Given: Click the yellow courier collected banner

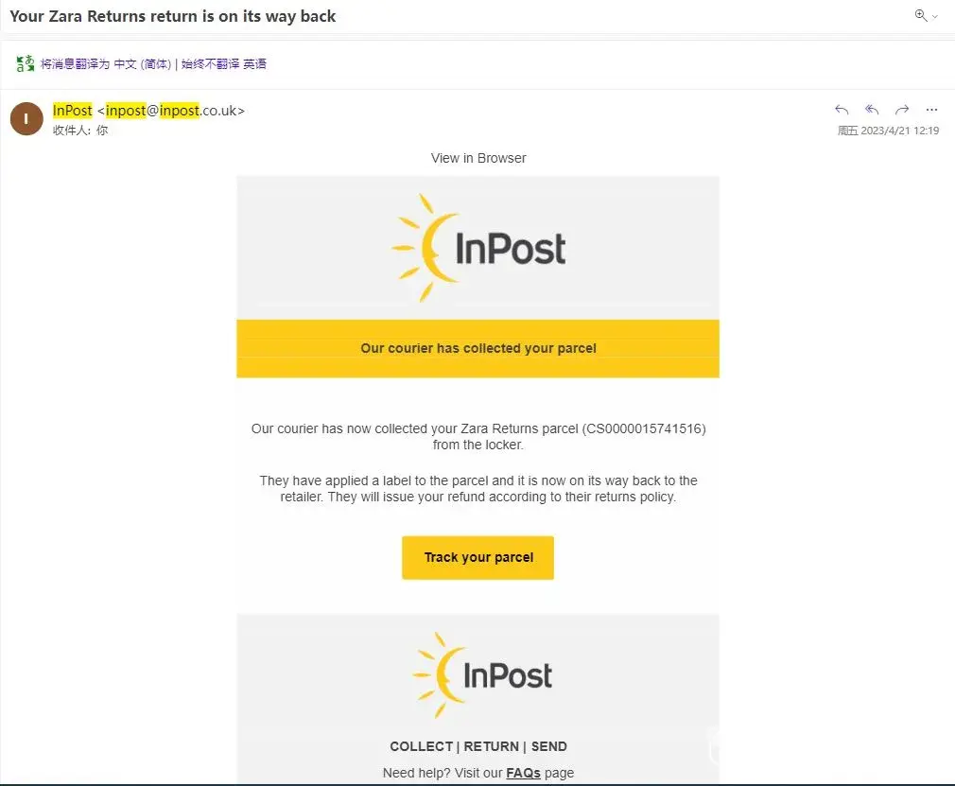Looking at the screenshot, I should point(478,348).
